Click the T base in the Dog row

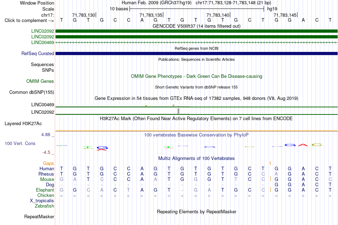click(x=330, y=185)
